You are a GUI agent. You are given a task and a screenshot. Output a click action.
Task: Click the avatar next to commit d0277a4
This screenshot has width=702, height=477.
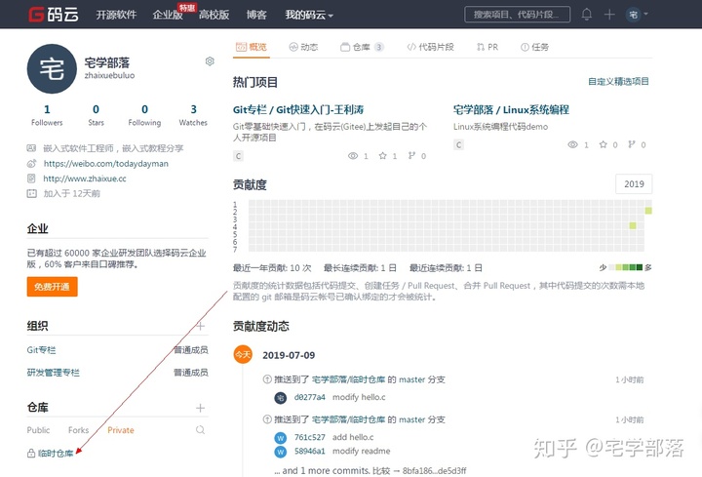click(x=280, y=397)
